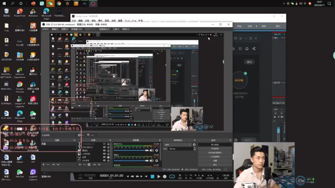Move the scene up in Scenes panel
Screen dimensions: 335x188
click(54, 165)
